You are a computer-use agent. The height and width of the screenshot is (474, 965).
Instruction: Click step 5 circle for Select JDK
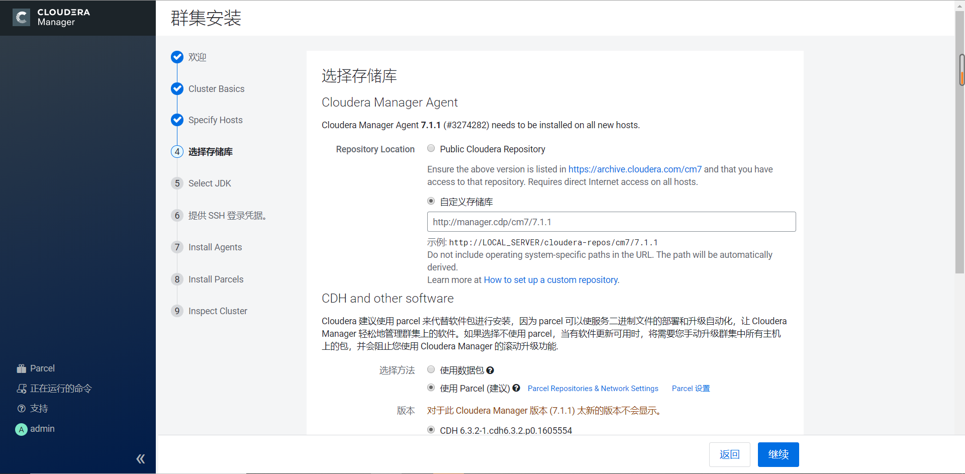(x=177, y=183)
